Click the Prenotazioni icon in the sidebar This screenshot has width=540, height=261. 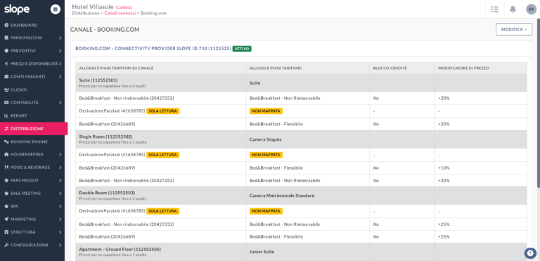tap(6, 38)
